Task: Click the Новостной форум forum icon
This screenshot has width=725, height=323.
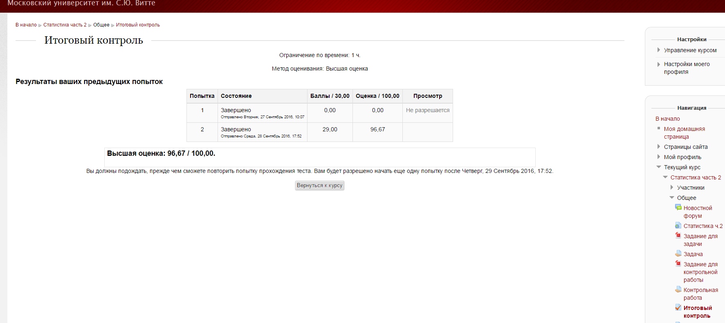Action: click(678, 208)
